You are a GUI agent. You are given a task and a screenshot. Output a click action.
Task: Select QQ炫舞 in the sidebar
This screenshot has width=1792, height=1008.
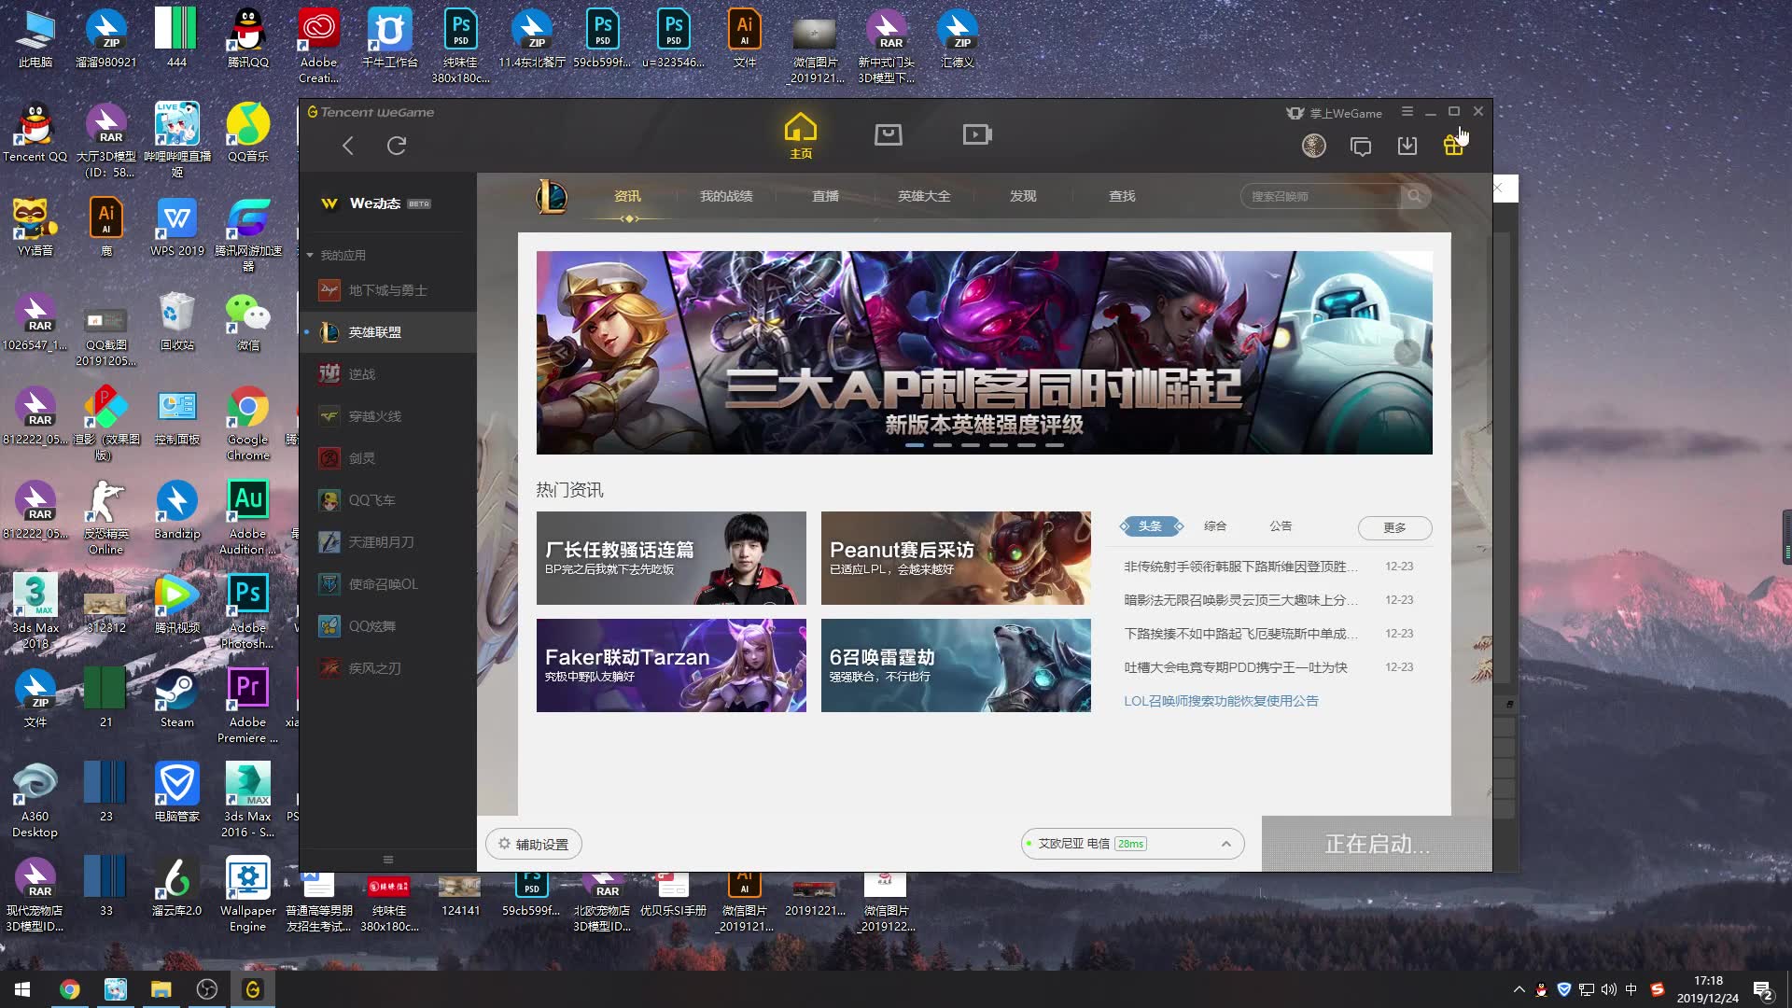click(x=388, y=626)
